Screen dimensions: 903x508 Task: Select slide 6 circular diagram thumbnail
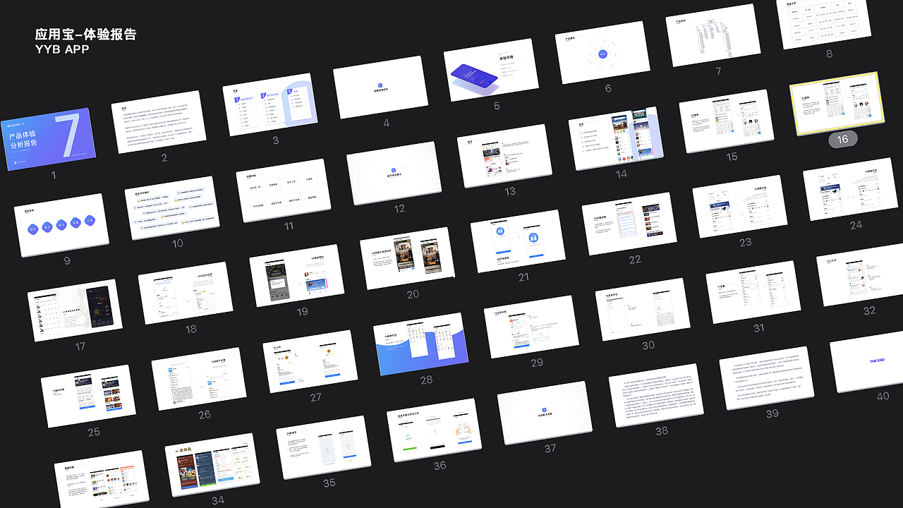click(602, 53)
